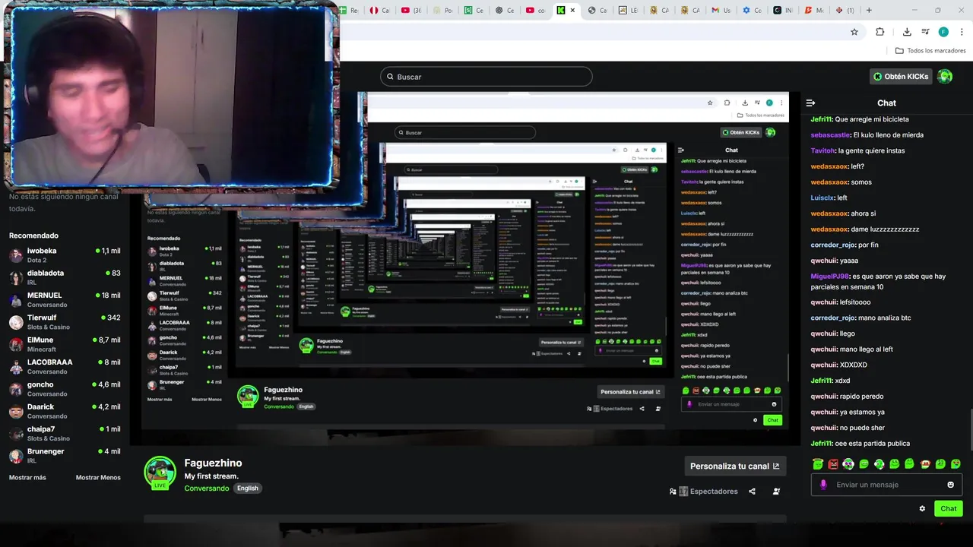
Task: Click the viewers people icon next to Espectadores
Action: [673, 492]
